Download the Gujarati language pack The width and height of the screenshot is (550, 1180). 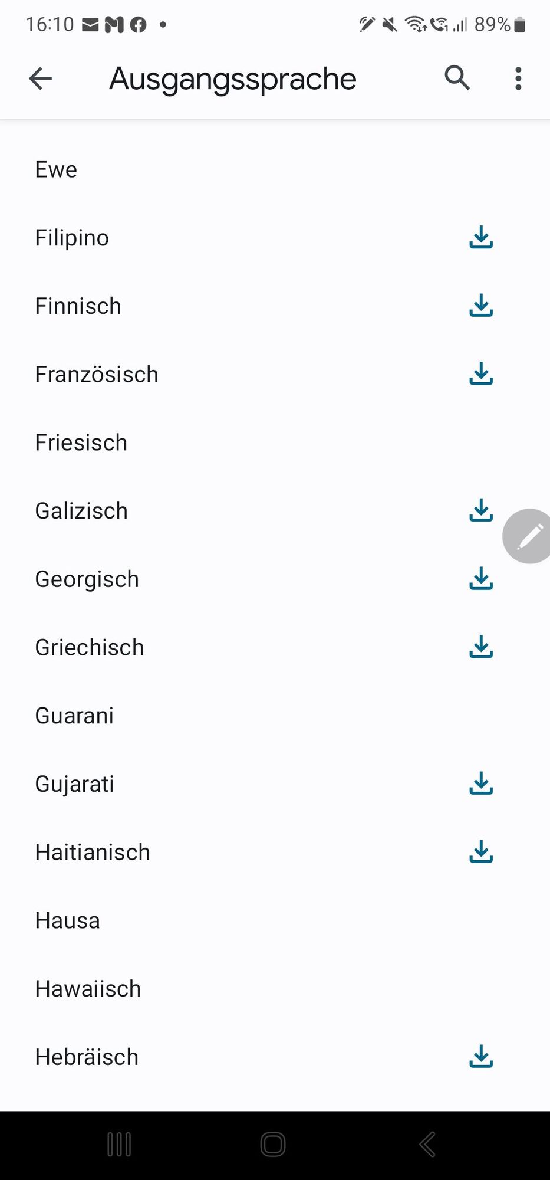pyautogui.click(x=481, y=784)
